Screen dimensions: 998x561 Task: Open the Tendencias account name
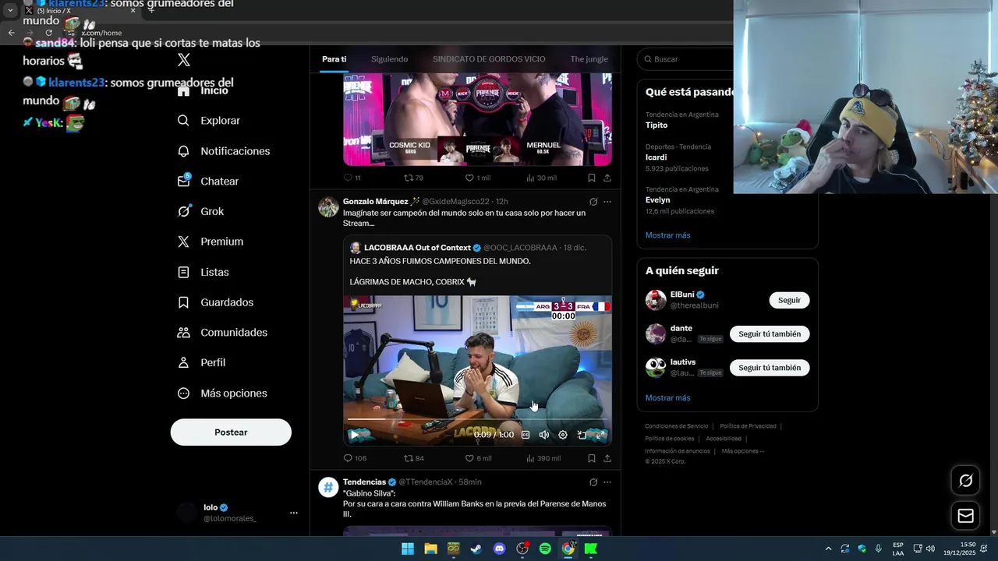coord(364,482)
